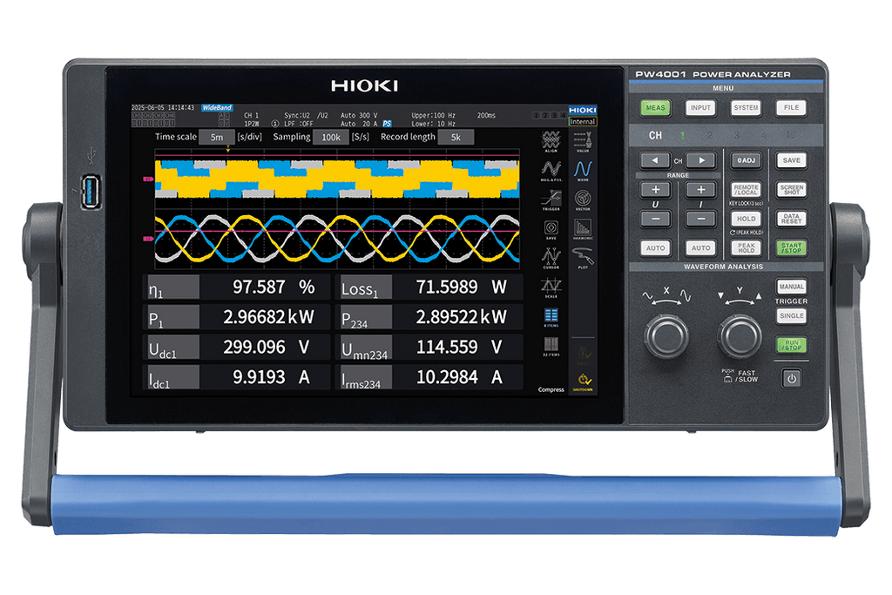Tap the 71.5989 W loss value
The height and width of the screenshot is (595, 892).
point(462,287)
